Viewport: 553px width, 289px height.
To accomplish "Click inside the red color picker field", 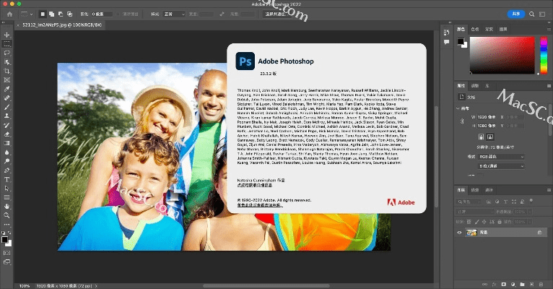I will 509,54.
